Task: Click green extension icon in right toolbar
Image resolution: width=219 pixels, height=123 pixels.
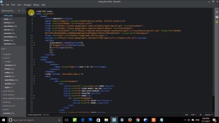Action: pos(217,22)
